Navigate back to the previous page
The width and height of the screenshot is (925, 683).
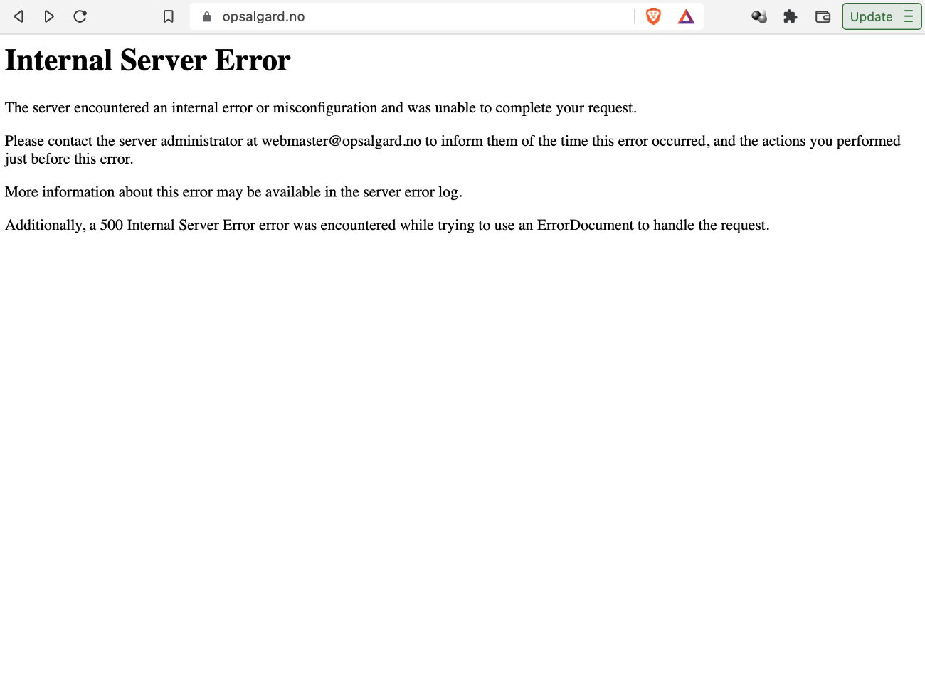(x=18, y=16)
